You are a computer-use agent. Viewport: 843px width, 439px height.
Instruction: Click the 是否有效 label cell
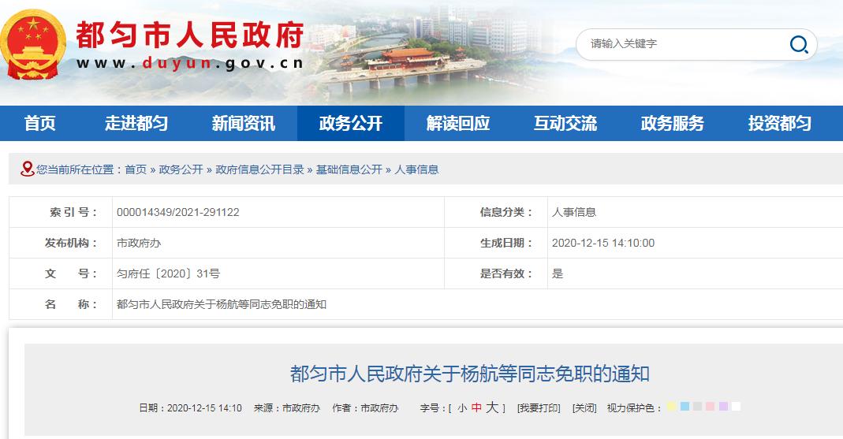point(496,273)
